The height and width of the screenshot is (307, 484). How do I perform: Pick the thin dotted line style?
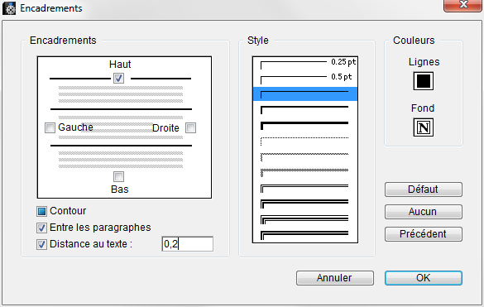305,142
